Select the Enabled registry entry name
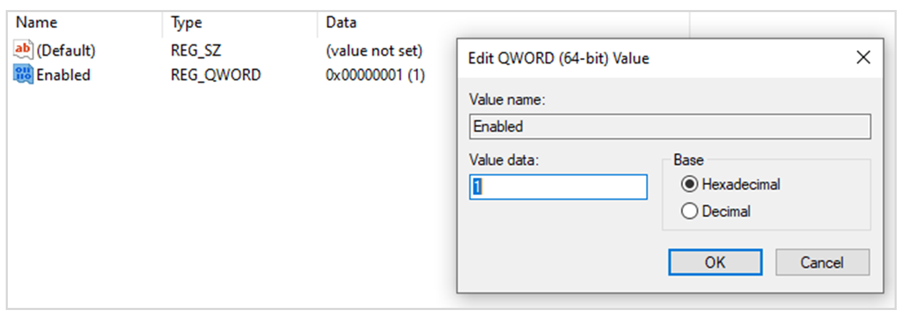 pyautogui.click(x=64, y=74)
